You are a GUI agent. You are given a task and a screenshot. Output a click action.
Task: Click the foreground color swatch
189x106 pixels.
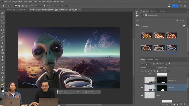point(2,89)
